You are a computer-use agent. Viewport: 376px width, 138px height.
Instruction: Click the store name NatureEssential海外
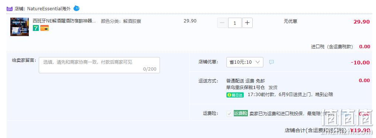[49, 9]
